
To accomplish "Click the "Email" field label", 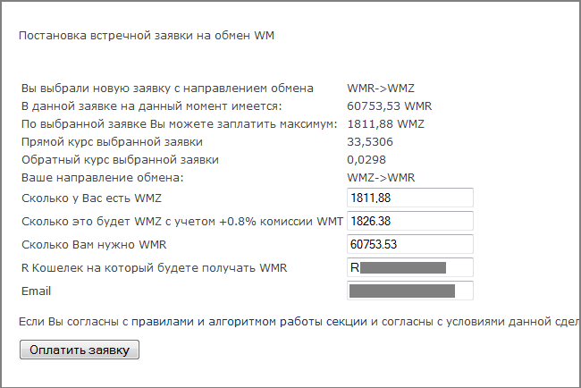I will tap(36, 291).
